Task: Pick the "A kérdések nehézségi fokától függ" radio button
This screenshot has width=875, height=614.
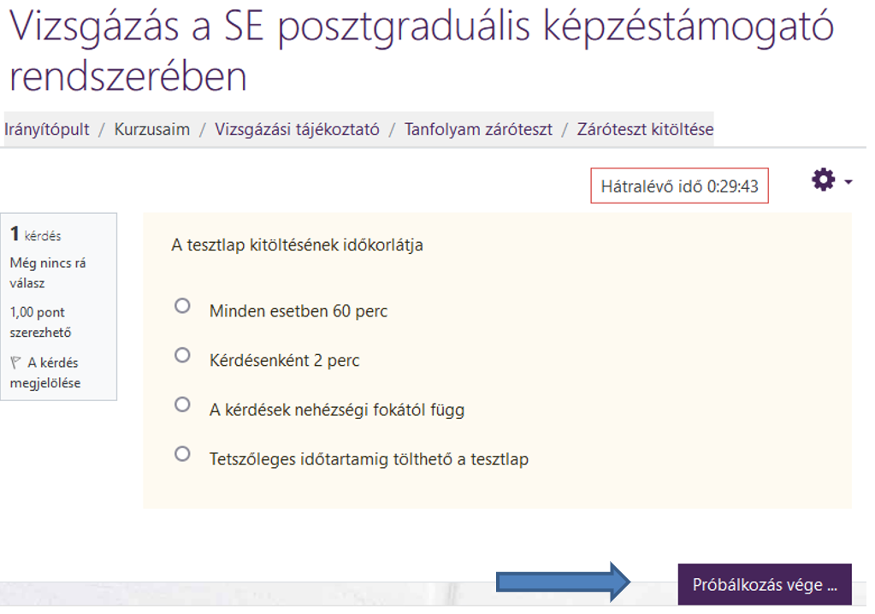Action: pos(182,404)
